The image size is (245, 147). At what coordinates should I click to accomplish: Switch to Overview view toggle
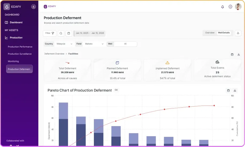pyautogui.click(x=210, y=33)
